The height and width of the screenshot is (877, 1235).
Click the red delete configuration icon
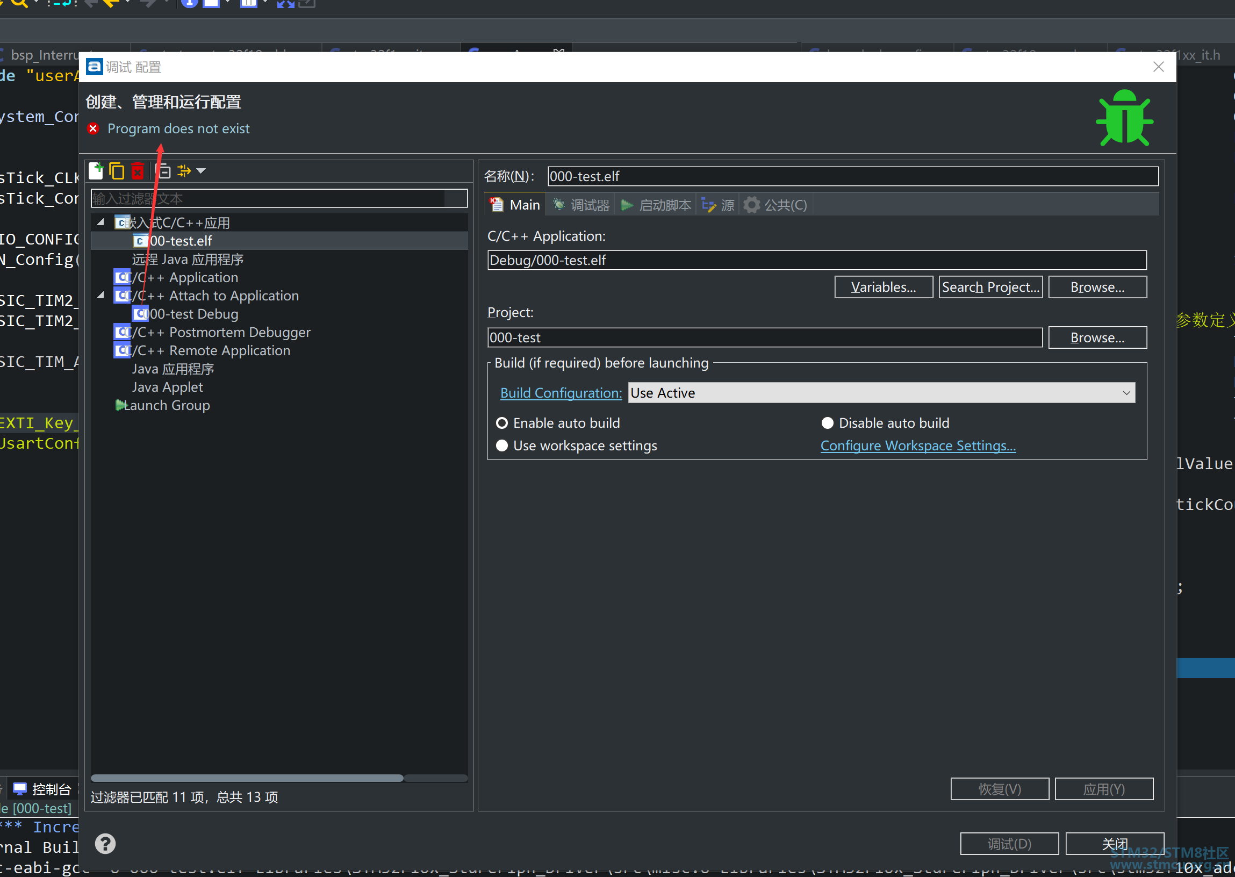tap(138, 171)
